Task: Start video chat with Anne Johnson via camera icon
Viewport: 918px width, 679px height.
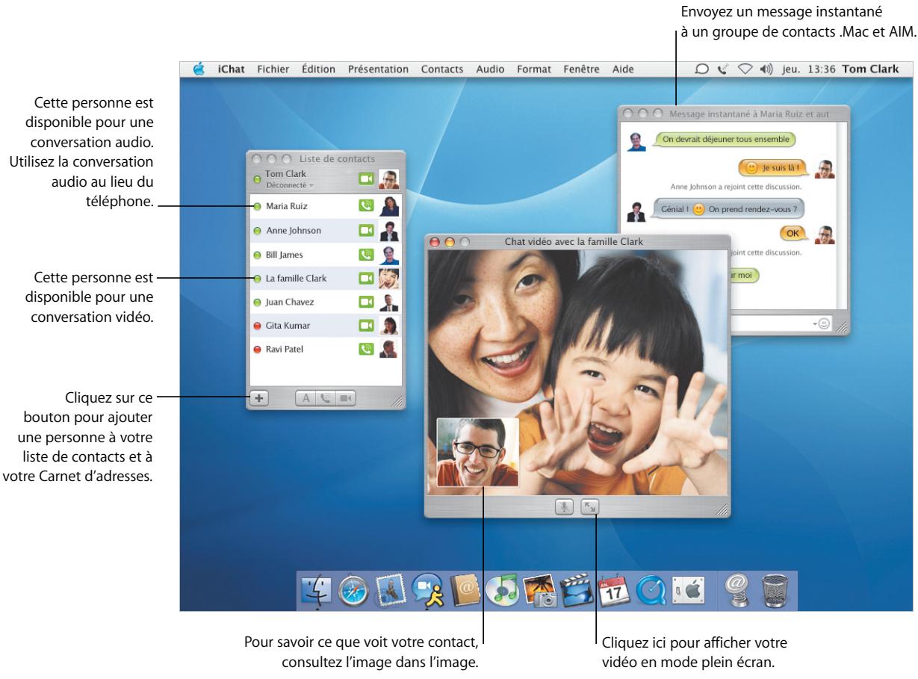Action: coord(366,231)
